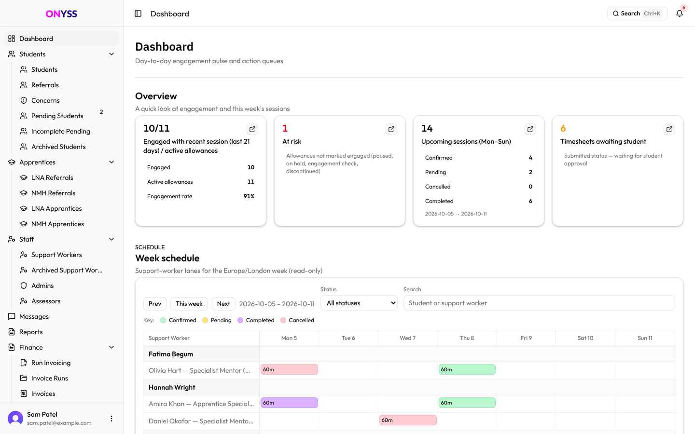Open the Search Ctrl+K button
The width and height of the screenshot is (695, 434).
click(x=637, y=14)
